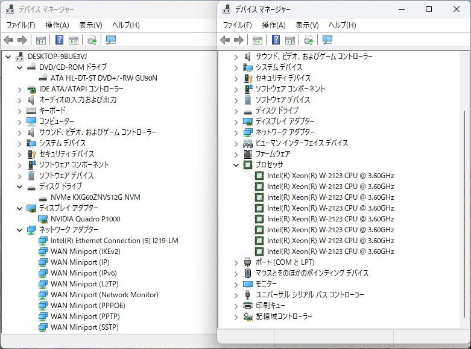Open ファイル(F) menu in left window

pyautogui.click(x=21, y=25)
